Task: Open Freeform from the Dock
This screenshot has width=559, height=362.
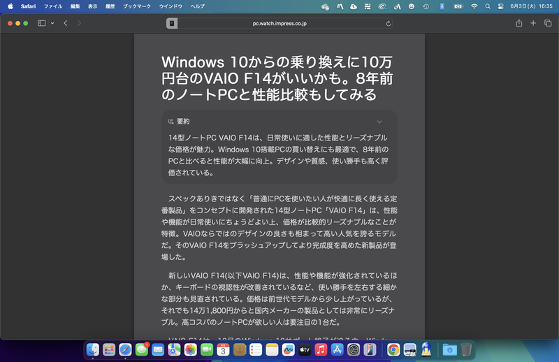Action: 289,349
